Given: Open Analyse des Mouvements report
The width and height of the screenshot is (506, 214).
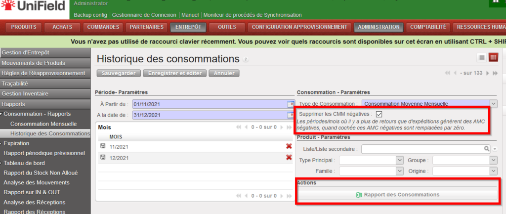Looking at the screenshot, I should 37,182.
